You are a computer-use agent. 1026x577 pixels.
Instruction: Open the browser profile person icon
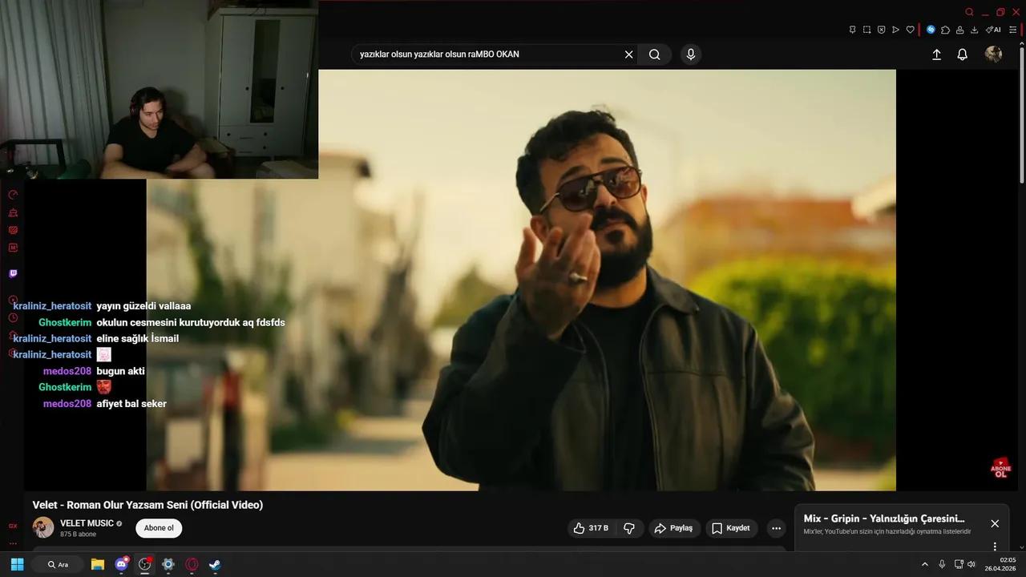(959, 30)
